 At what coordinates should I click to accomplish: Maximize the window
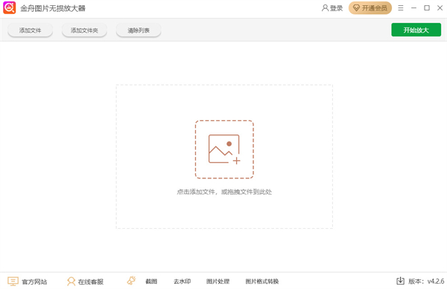click(x=427, y=8)
